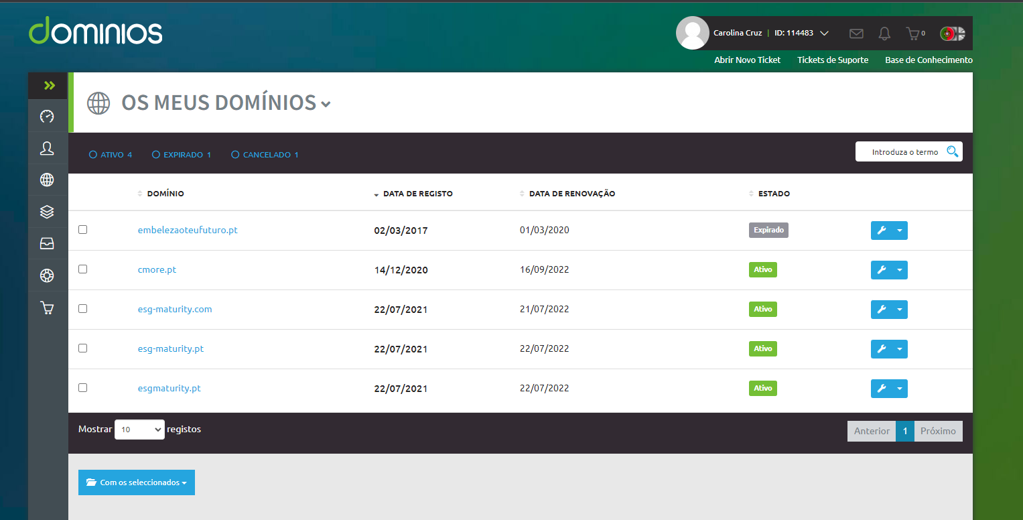Filter domains by Expirado status
This screenshot has width=1023, height=520.
(x=182, y=155)
